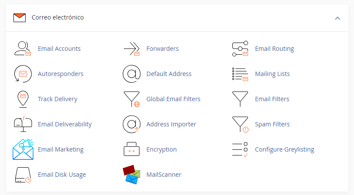Collapse the Correo electrónico section chevron
This screenshot has height=195, width=354.
[x=337, y=18]
